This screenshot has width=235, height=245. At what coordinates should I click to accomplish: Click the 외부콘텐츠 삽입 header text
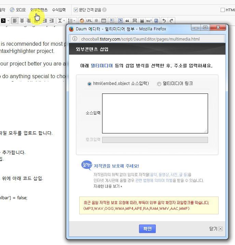92,49
